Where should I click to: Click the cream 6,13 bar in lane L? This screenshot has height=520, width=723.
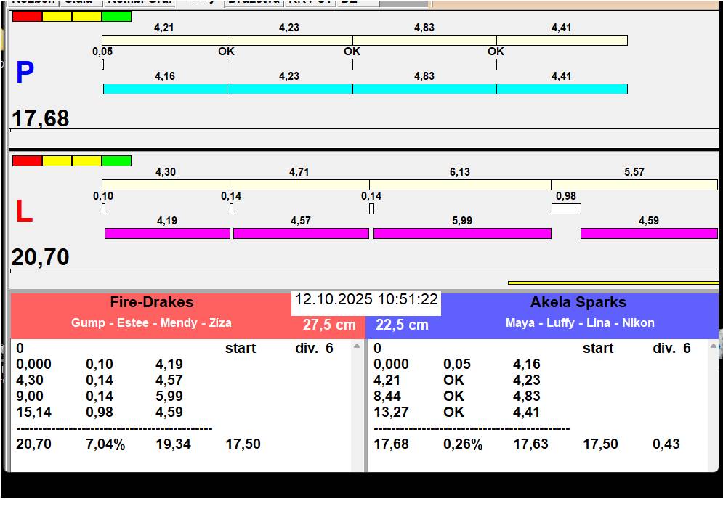[460, 184]
